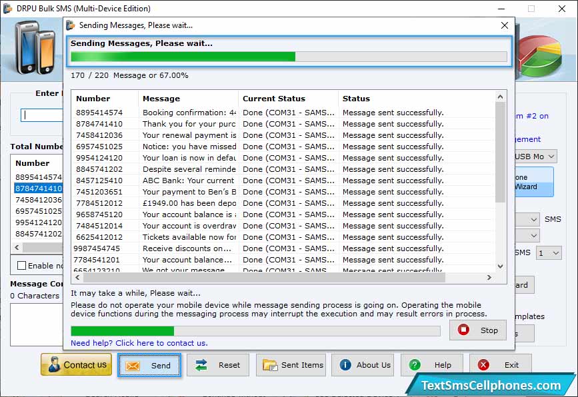Click the Exit red X icon
Image resolution: width=578 pixels, height=397 pixels.
coord(483,365)
